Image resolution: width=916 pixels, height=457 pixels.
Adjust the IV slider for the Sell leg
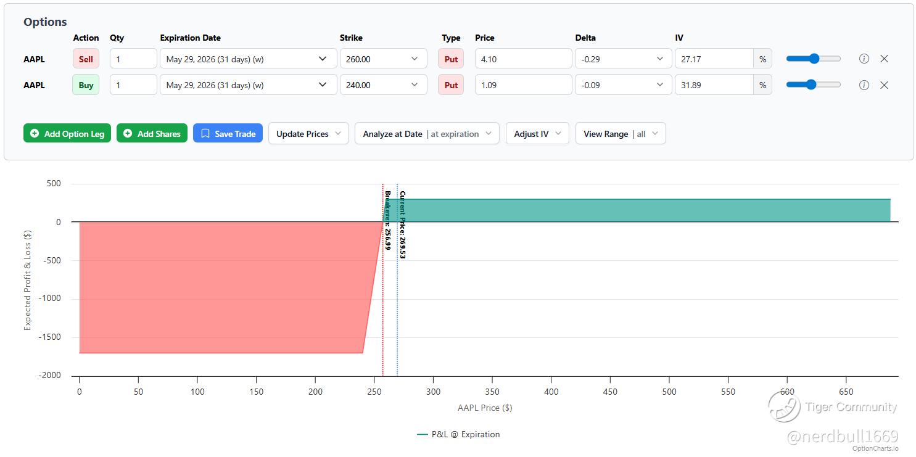[x=814, y=59]
